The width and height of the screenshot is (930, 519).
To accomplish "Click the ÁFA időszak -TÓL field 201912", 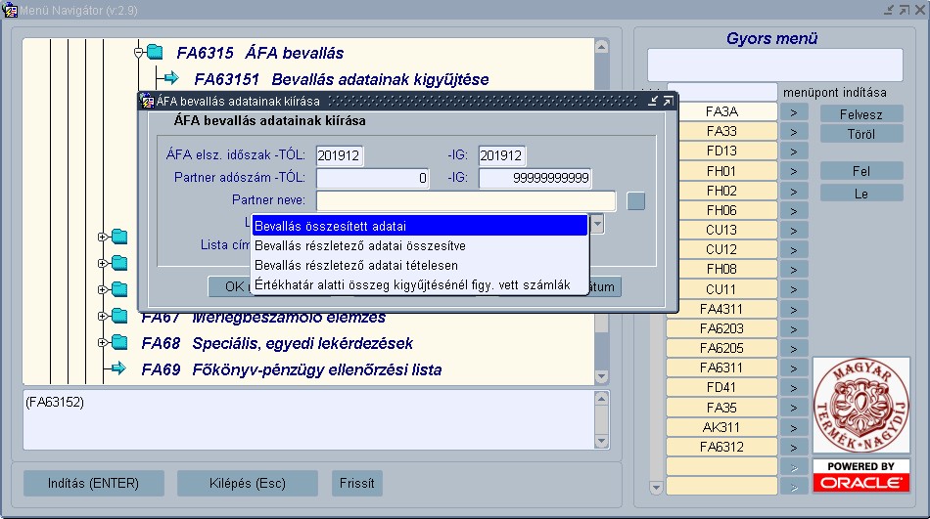I will pyautogui.click(x=340, y=155).
